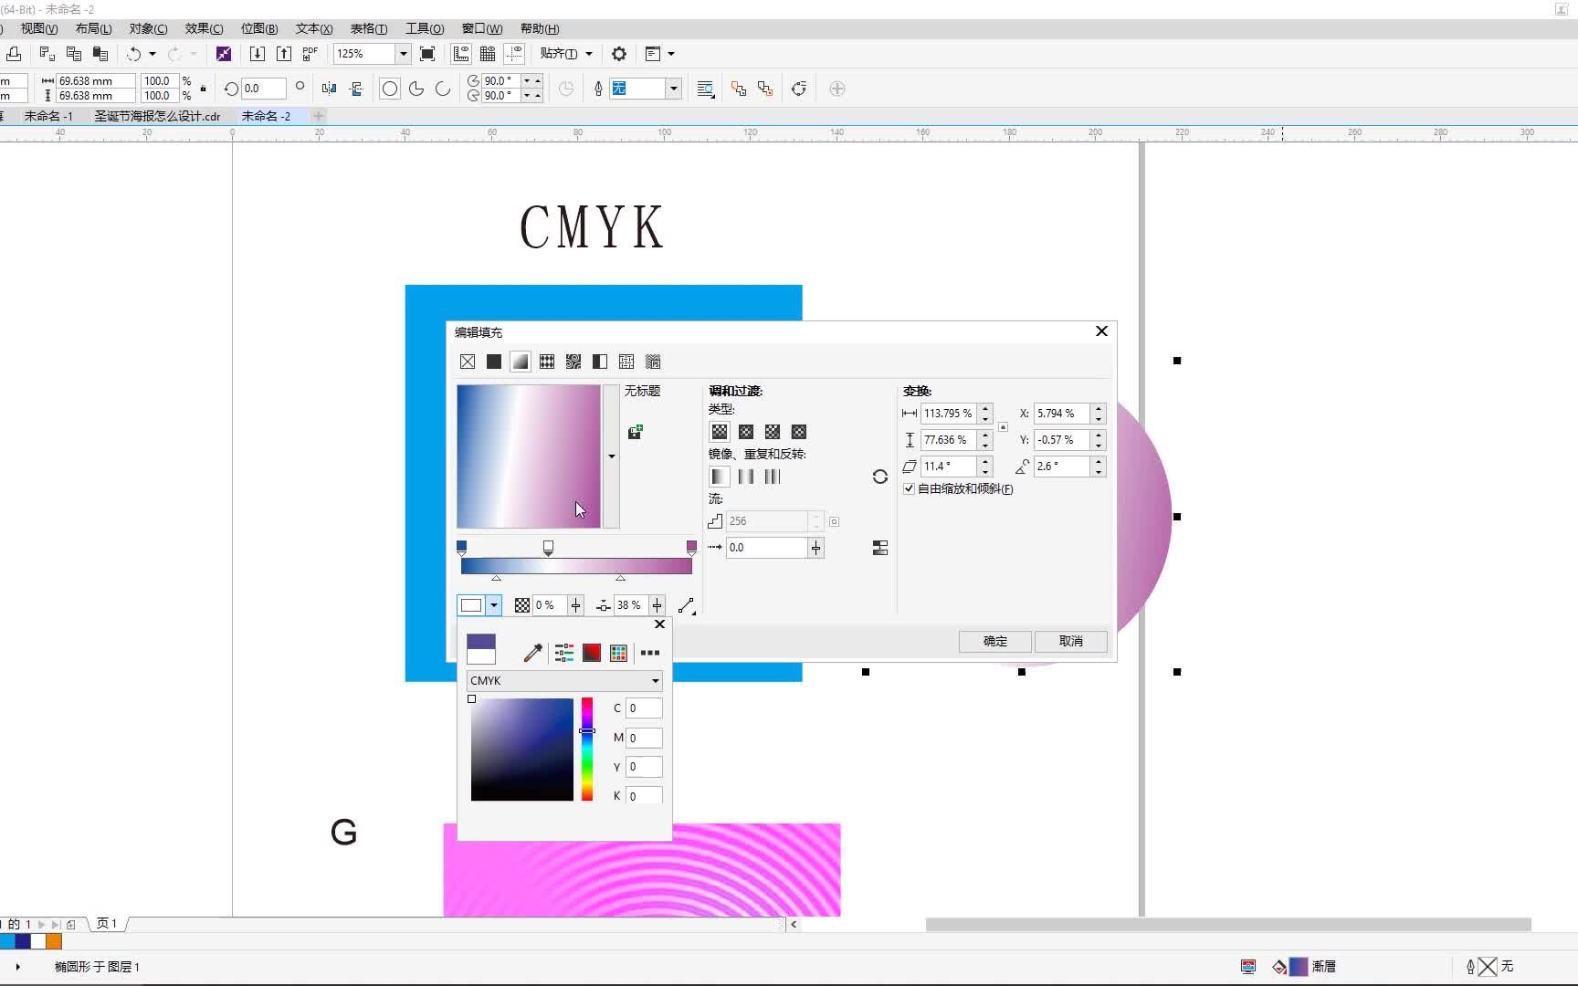Click the save as new fill icon
The width and height of the screenshot is (1578, 986).
pyautogui.click(x=636, y=432)
